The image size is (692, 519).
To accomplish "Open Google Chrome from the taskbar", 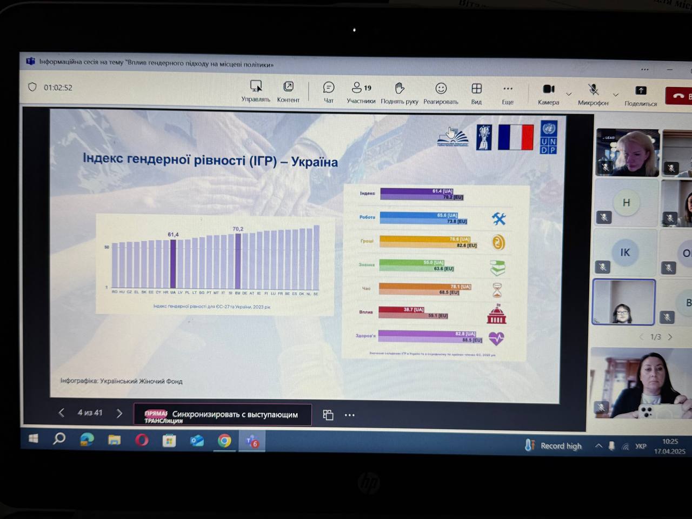I will coord(224,441).
